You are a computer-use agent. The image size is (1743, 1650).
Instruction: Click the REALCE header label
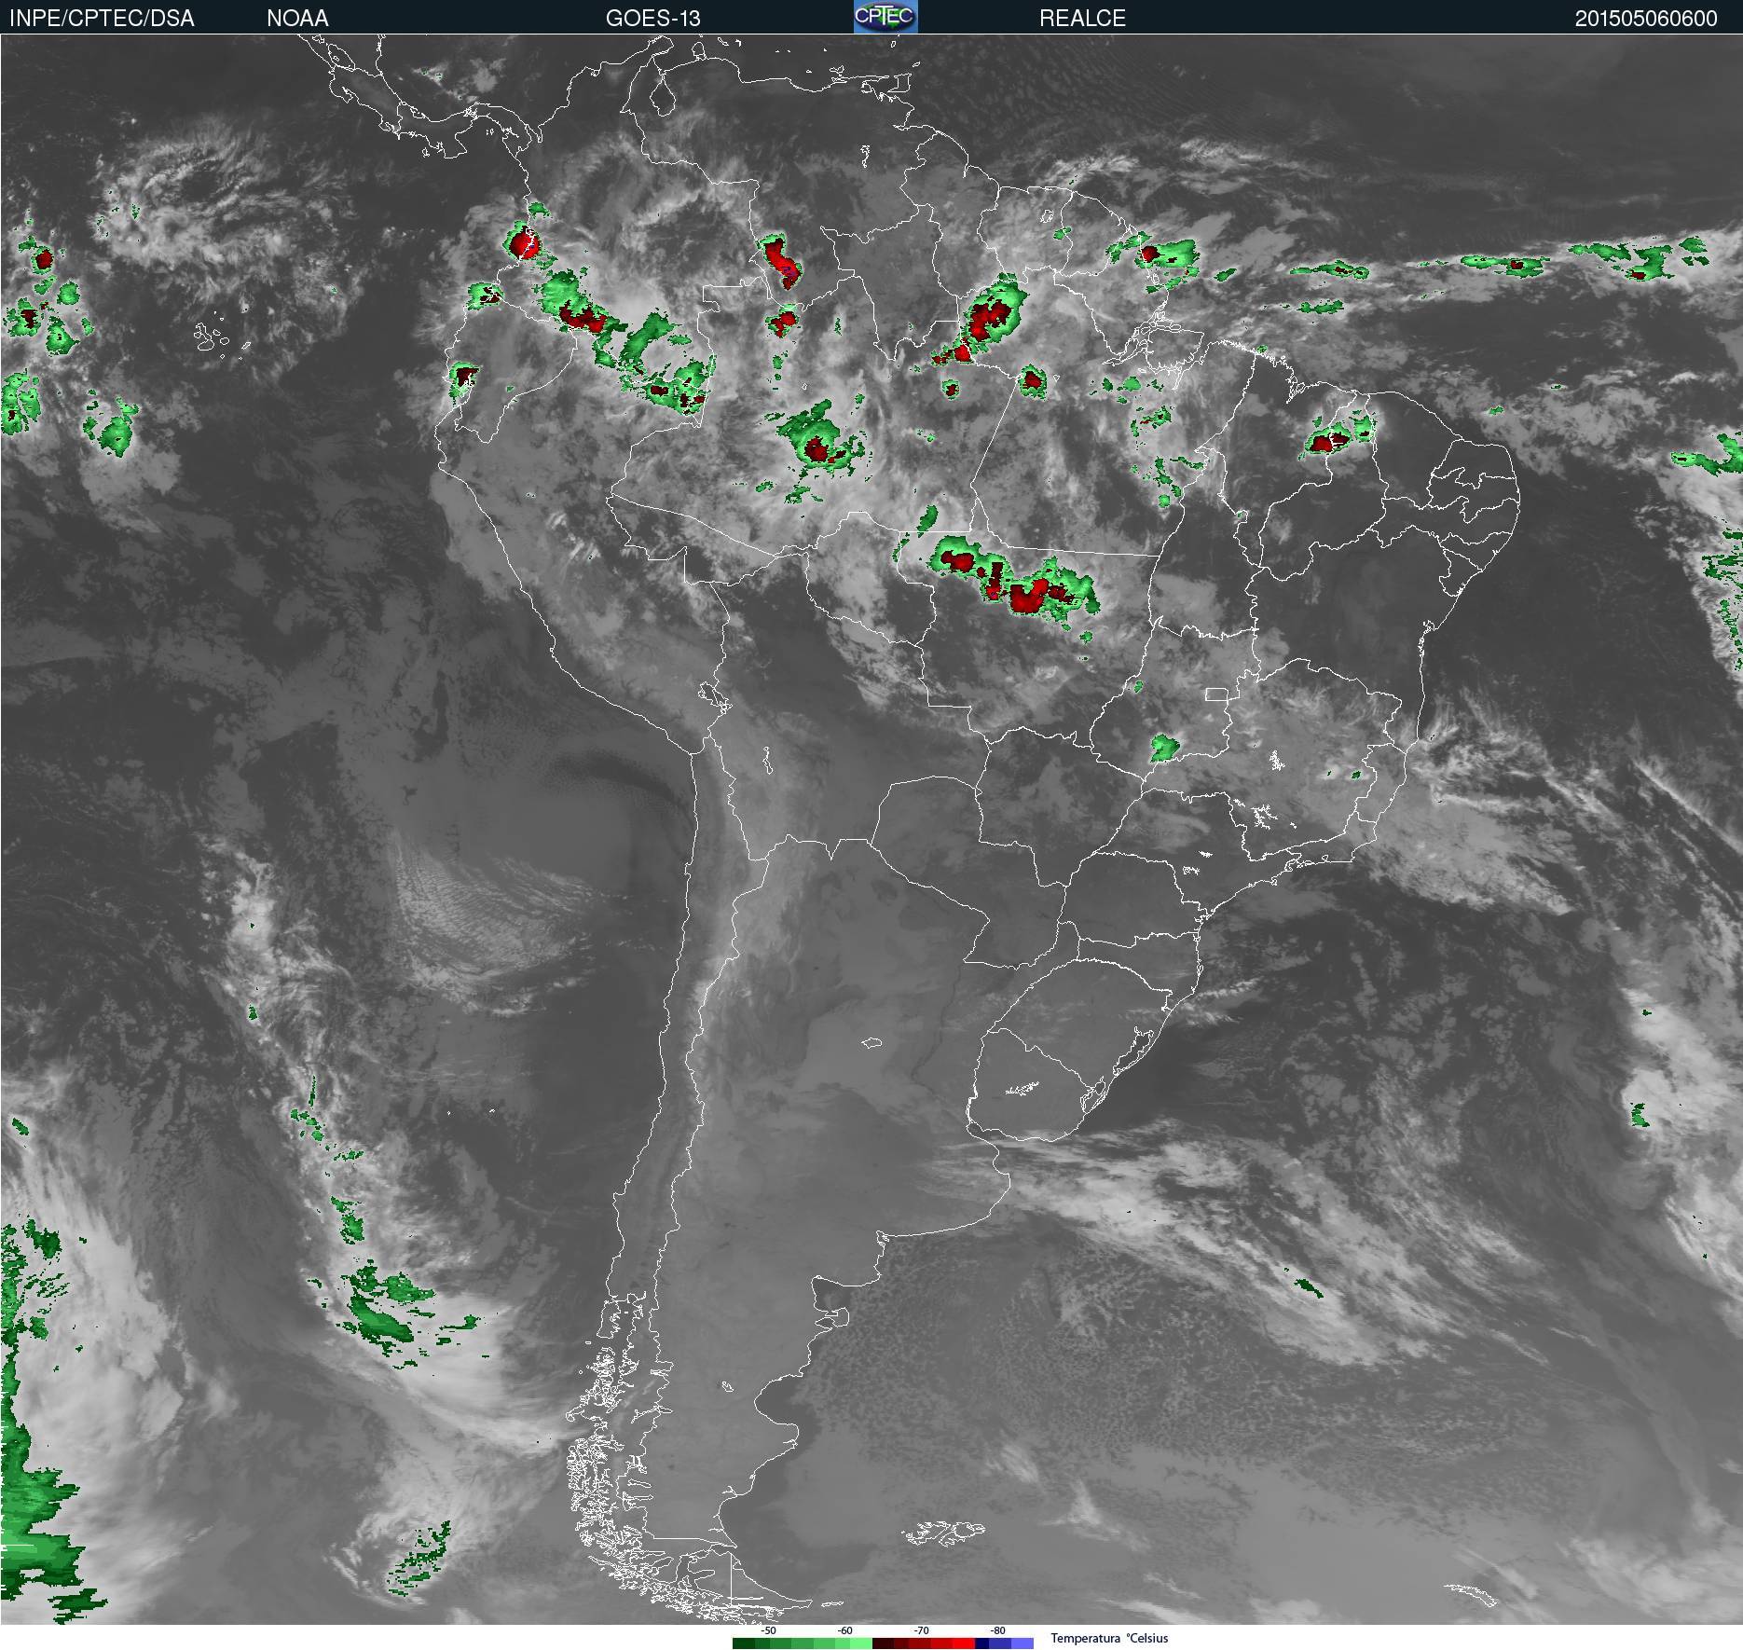(1082, 19)
